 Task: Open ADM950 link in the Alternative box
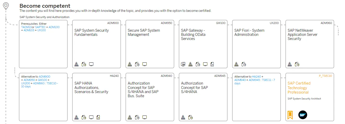pyautogui.click(x=29, y=80)
